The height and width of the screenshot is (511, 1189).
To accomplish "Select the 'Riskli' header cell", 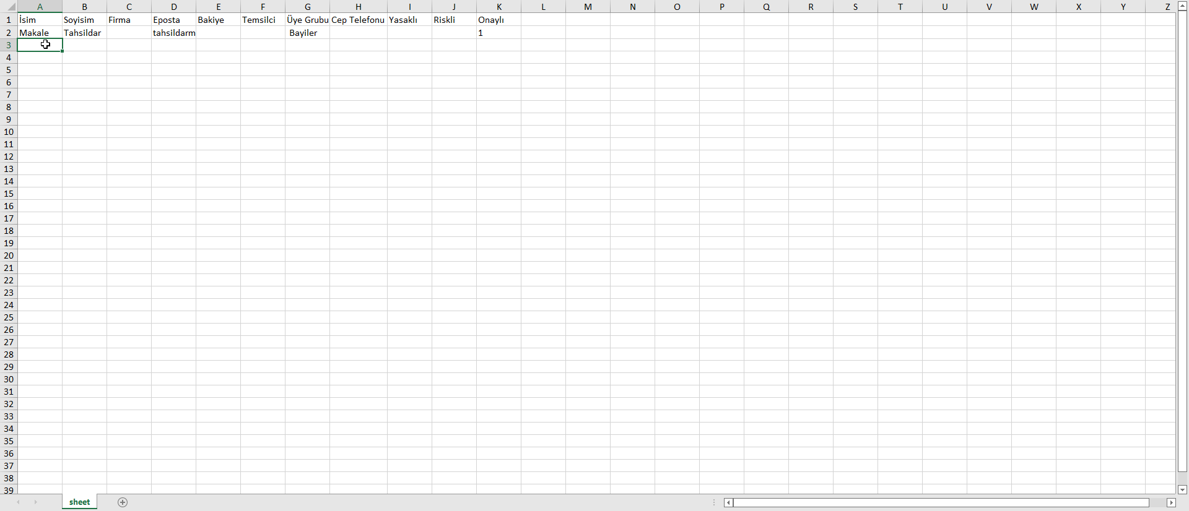I will [454, 20].
